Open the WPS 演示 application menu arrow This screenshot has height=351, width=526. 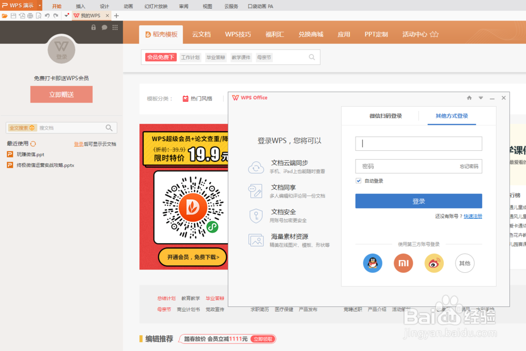pos(39,5)
